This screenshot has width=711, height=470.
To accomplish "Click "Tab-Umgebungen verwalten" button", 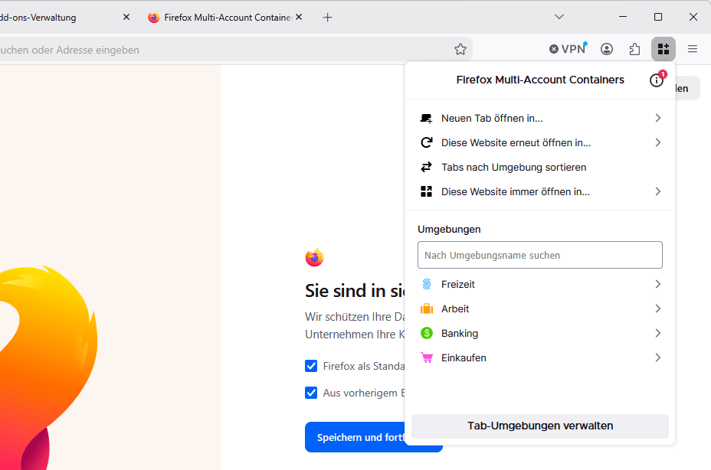I will [x=540, y=426].
